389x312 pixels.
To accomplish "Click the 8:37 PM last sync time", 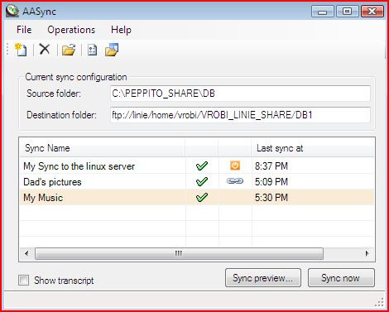I will pos(271,166).
